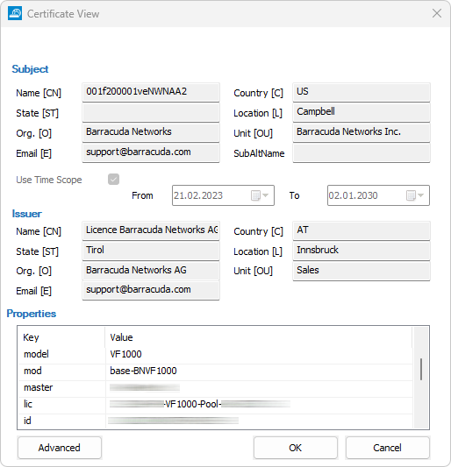This screenshot has height=467, width=451.
Task: Open the From date calendar dropdown
Action: pos(260,195)
